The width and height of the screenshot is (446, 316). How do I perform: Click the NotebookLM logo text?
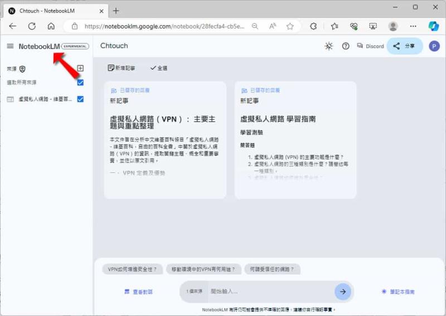39,46
